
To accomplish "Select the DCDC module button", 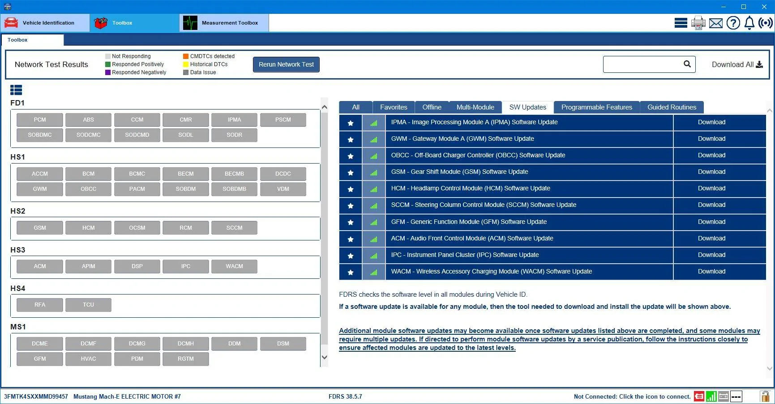I will pos(283,174).
